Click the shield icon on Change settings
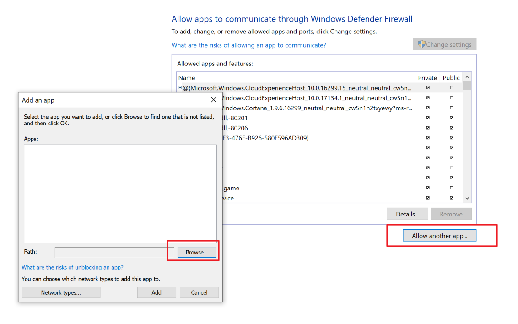518x324 pixels. coord(421,44)
